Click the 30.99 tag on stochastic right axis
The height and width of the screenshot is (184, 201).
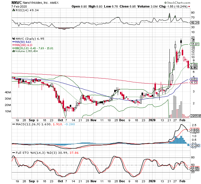tap(195, 170)
